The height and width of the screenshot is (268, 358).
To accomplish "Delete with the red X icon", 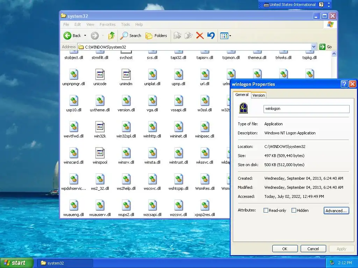I will click(x=200, y=36).
